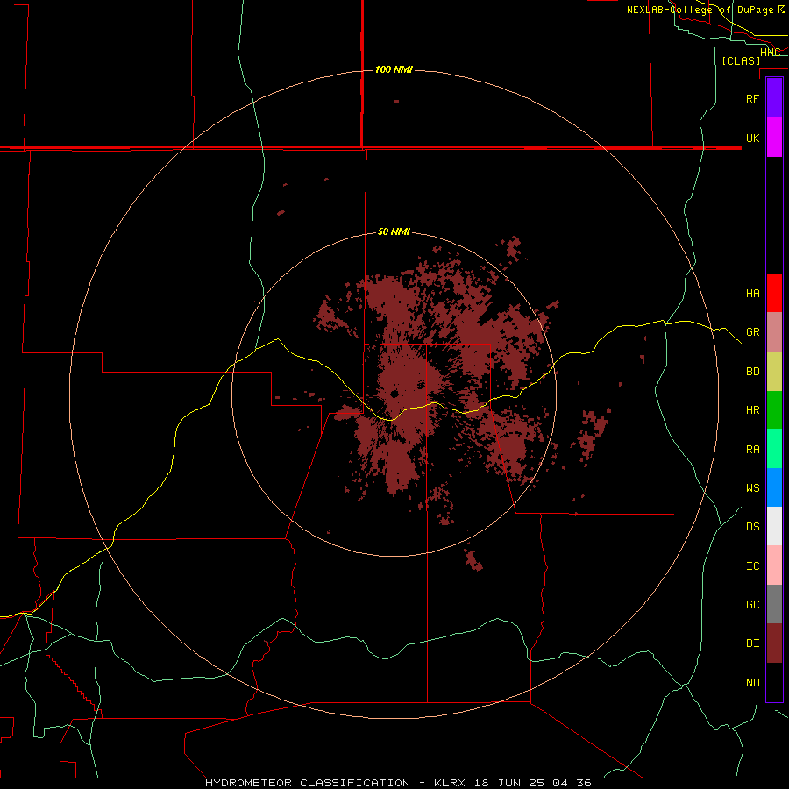
Task: Click the RA legend label
Action: click(x=752, y=449)
